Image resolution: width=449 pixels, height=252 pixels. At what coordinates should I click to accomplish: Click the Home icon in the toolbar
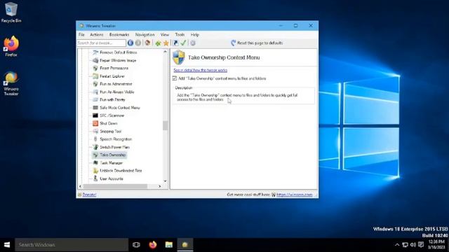[x=148, y=43]
